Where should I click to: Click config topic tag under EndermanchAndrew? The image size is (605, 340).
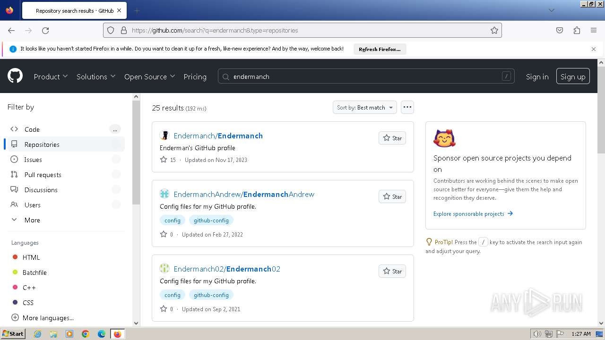pos(173,220)
